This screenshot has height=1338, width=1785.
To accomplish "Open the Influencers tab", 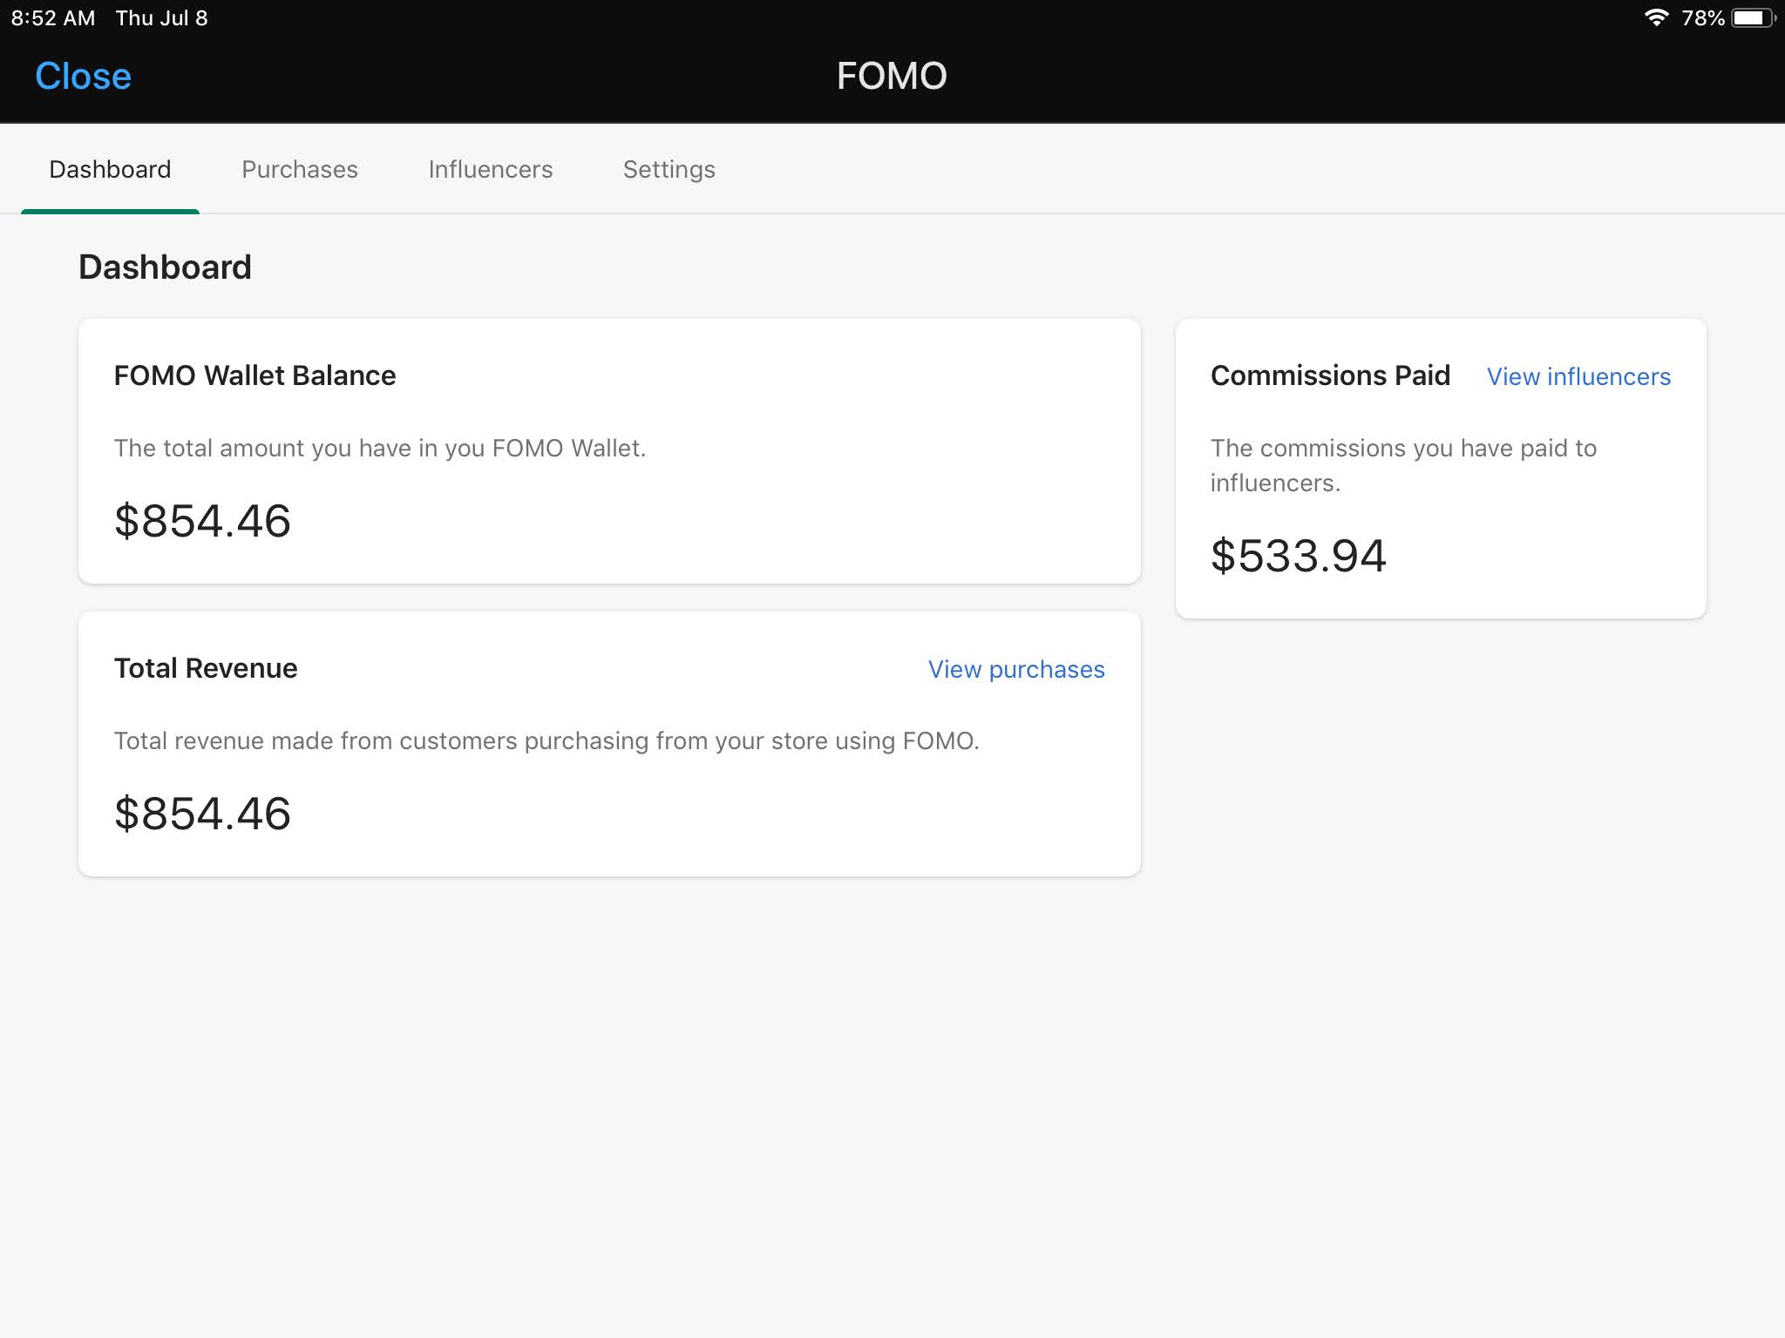I will coord(490,169).
